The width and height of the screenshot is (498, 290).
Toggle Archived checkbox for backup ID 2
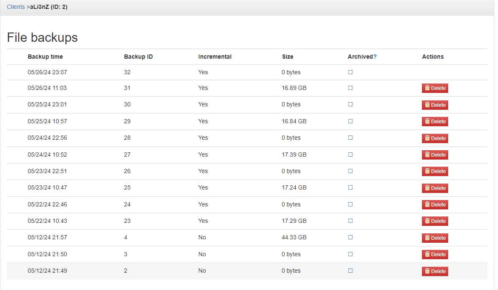click(x=350, y=271)
